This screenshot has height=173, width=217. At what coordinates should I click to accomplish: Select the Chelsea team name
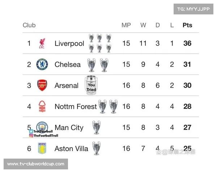click(68, 65)
